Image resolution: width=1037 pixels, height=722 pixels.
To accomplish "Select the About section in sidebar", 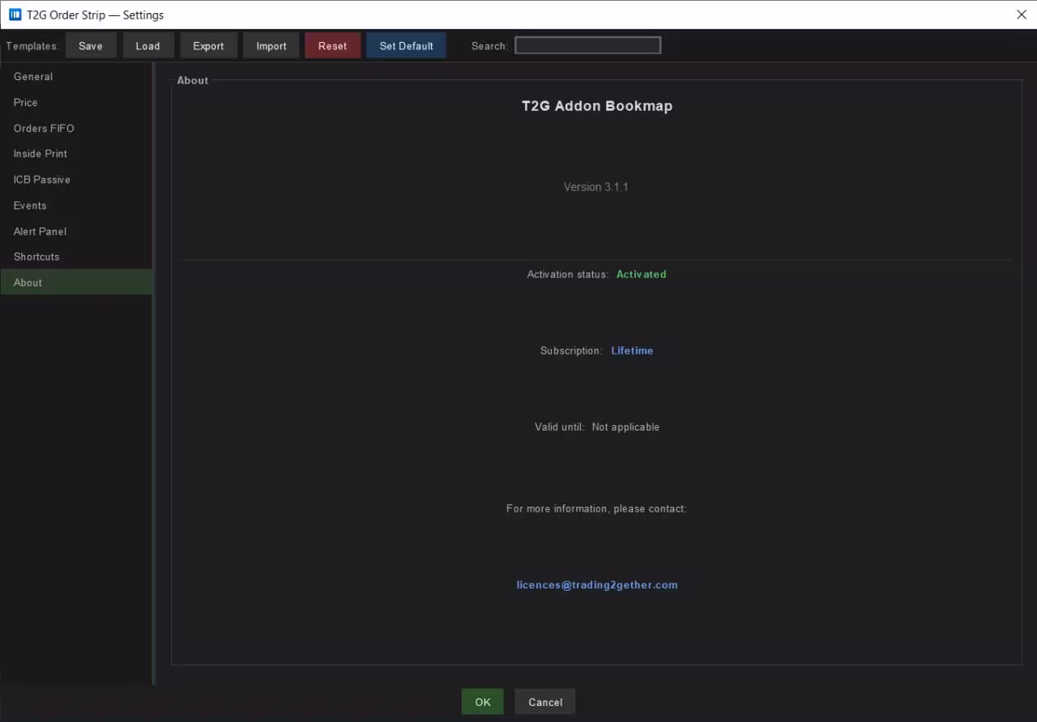I will (76, 282).
